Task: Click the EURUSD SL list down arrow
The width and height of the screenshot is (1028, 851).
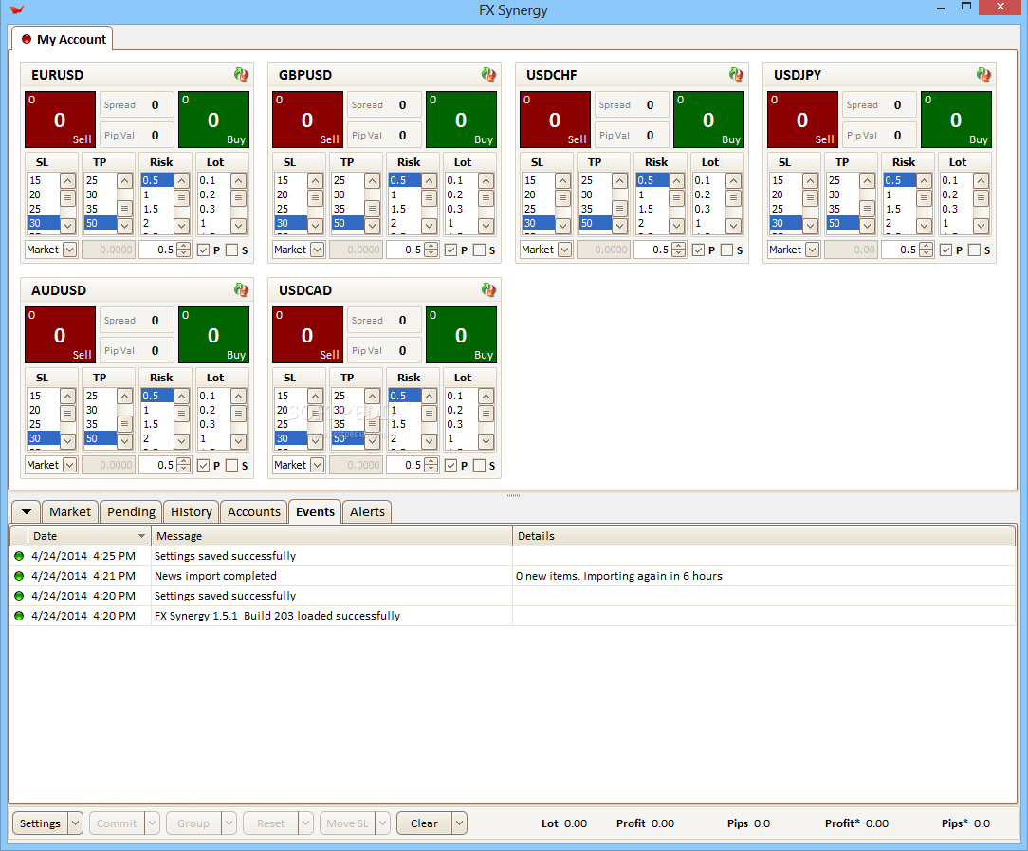Action: (68, 226)
